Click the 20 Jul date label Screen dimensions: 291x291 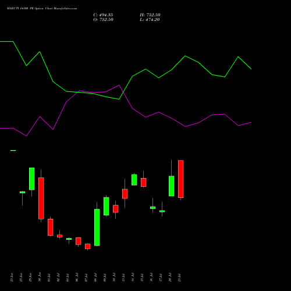click(170, 278)
